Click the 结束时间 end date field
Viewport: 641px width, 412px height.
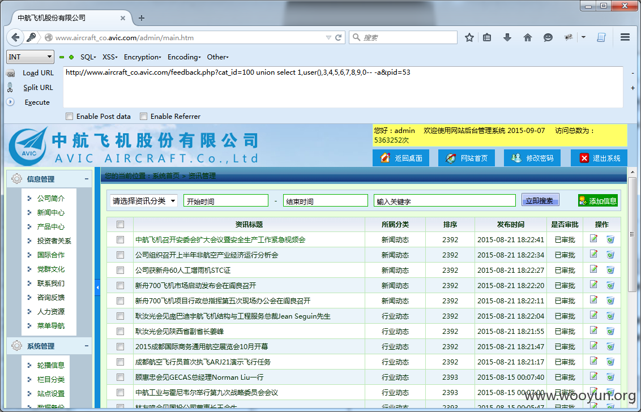tap(326, 201)
